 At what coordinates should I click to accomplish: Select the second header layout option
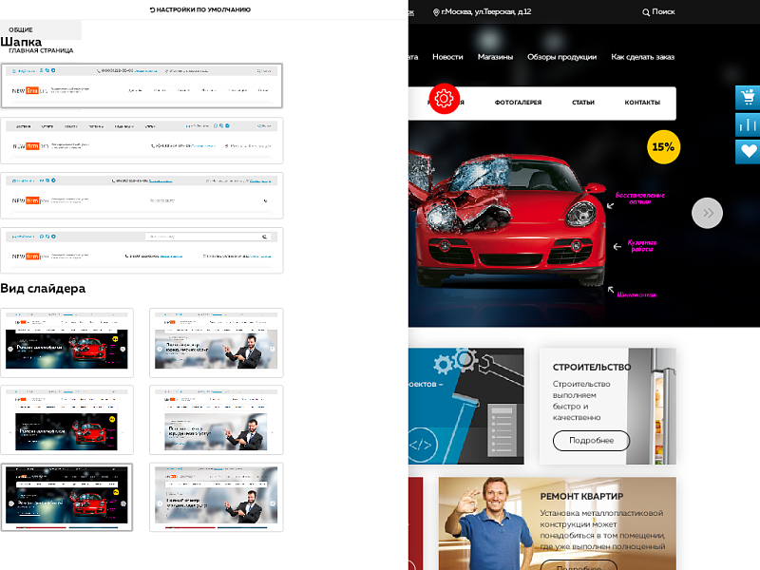[142, 140]
